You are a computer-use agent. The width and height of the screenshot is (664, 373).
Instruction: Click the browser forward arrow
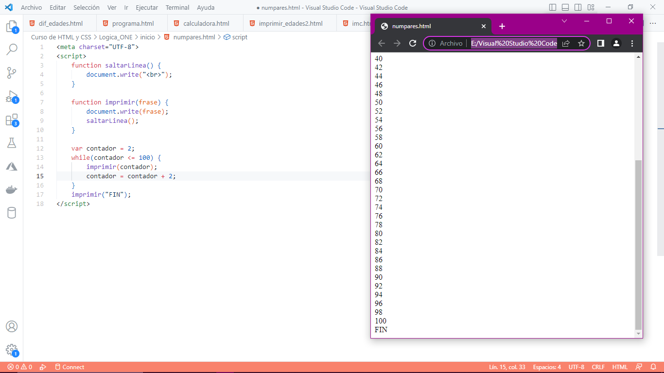pos(397,43)
